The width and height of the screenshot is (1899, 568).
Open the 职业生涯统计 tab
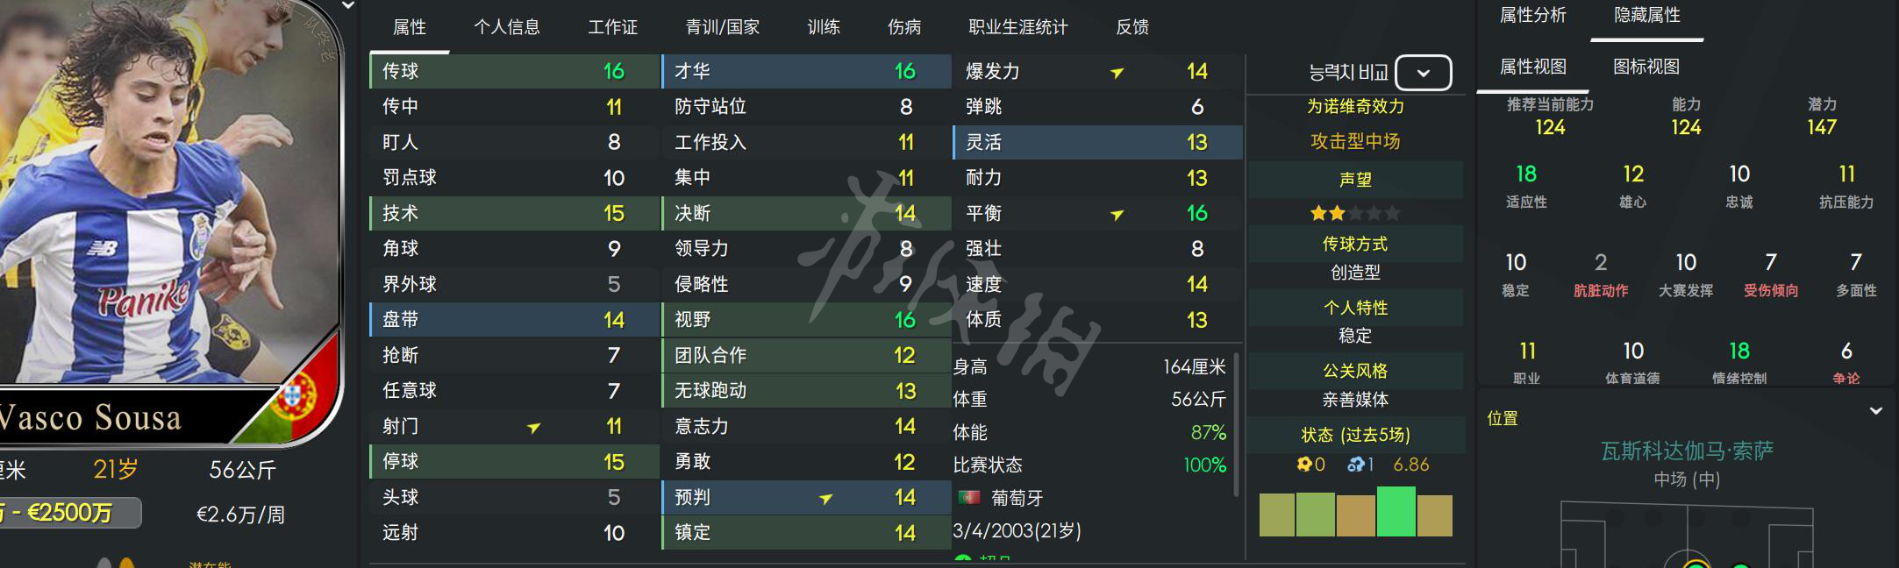[x=1017, y=27]
